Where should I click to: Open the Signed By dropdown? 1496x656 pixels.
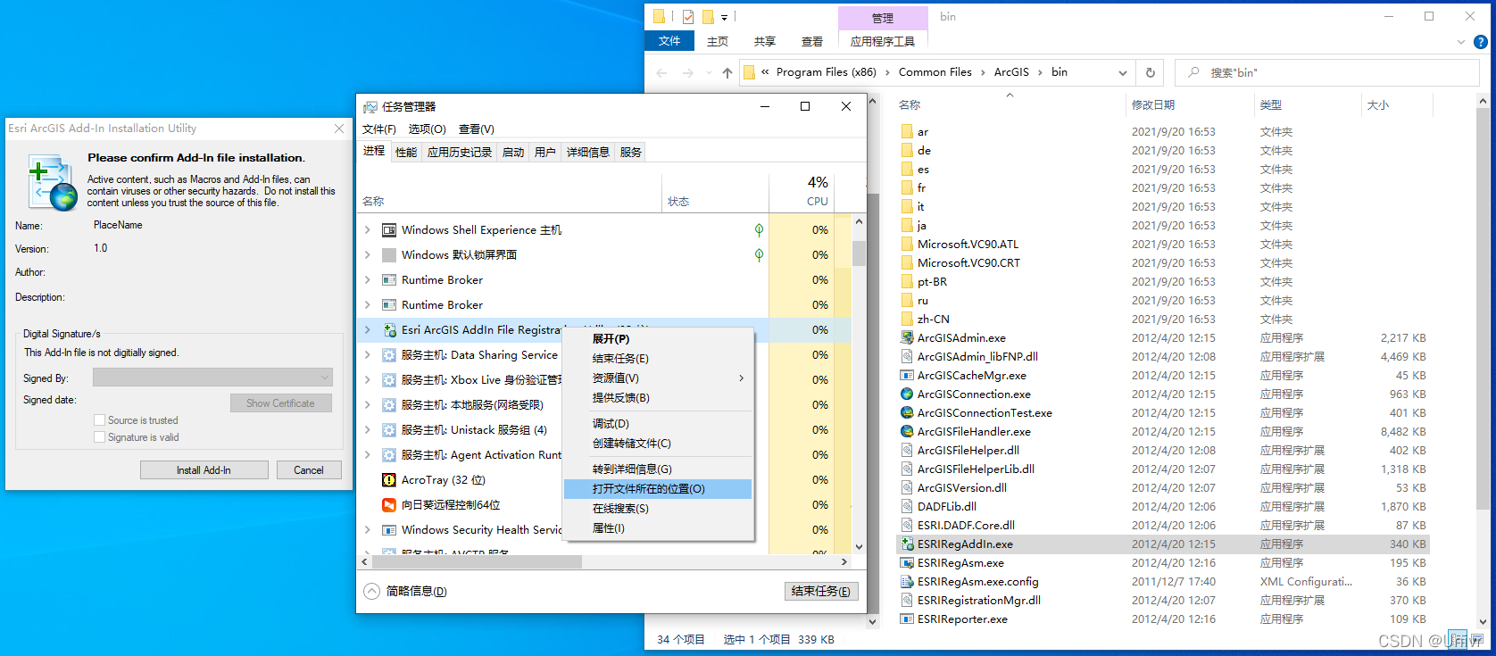click(212, 378)
